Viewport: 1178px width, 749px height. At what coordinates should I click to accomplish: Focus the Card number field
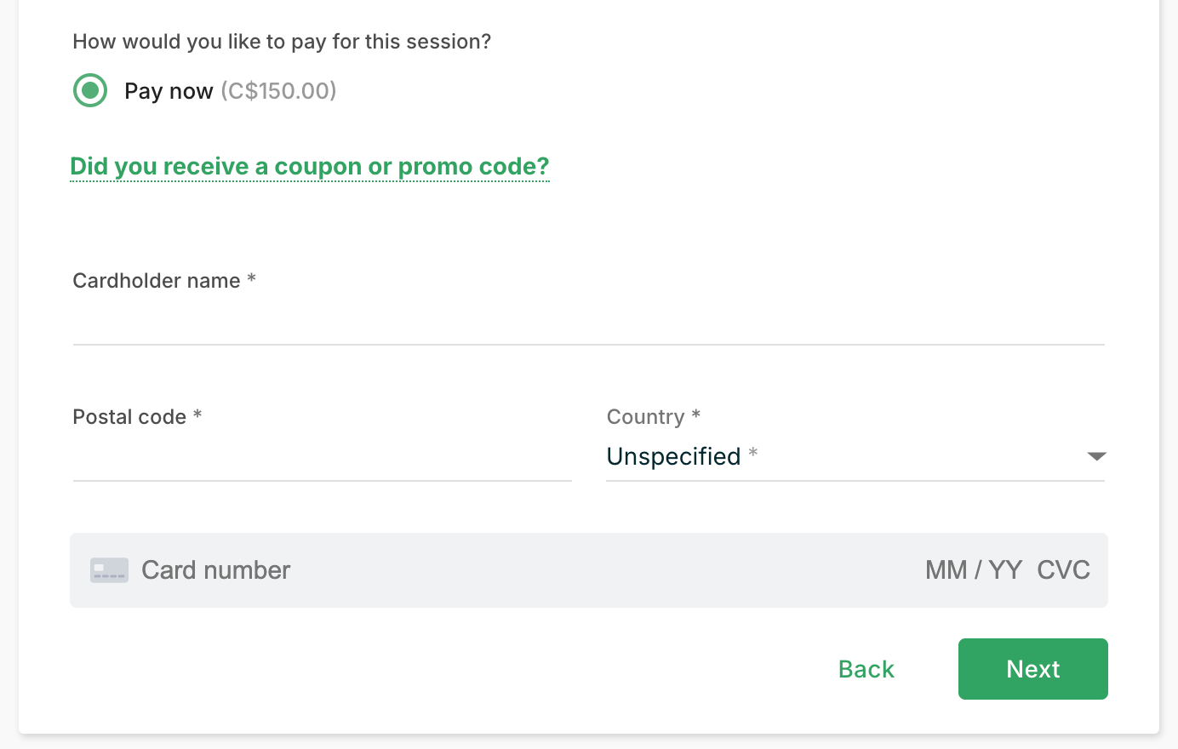click(x=511, y=570)
